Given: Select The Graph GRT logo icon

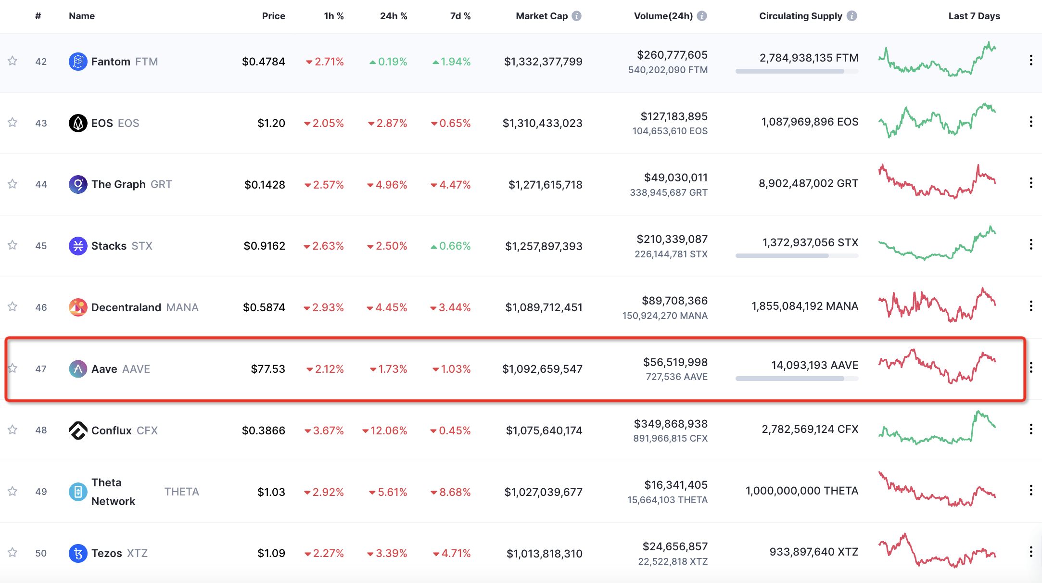Looking at the screenshot, I should [77, 184].
